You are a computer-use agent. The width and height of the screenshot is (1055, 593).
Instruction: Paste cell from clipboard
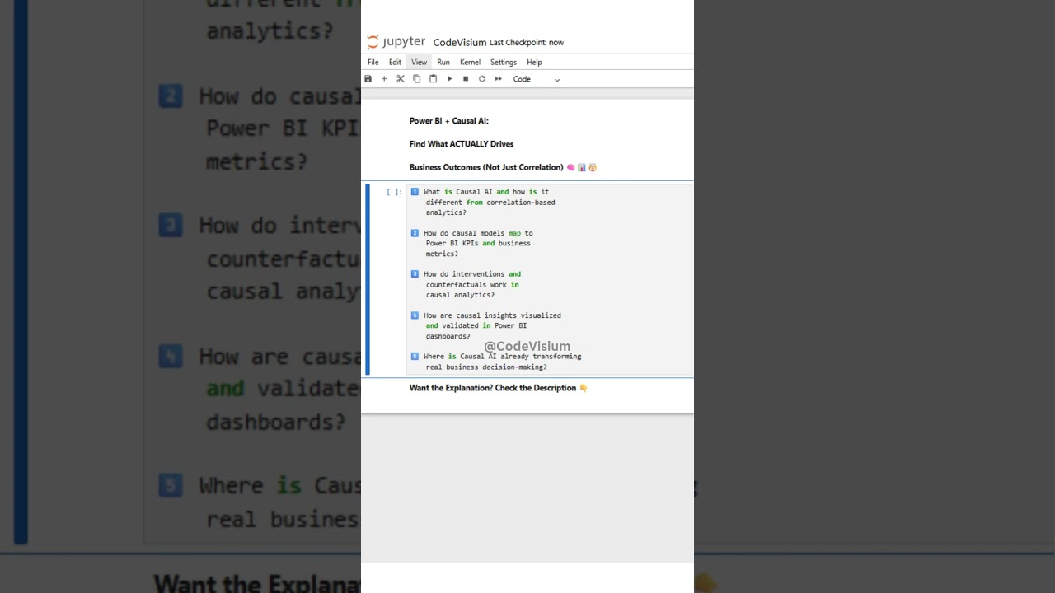[x=433, y=79]
